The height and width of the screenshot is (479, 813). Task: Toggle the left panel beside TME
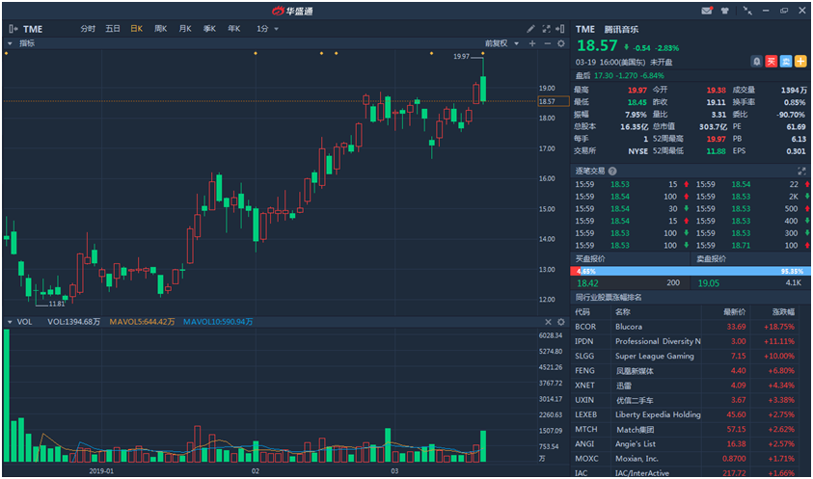[14, 29]
